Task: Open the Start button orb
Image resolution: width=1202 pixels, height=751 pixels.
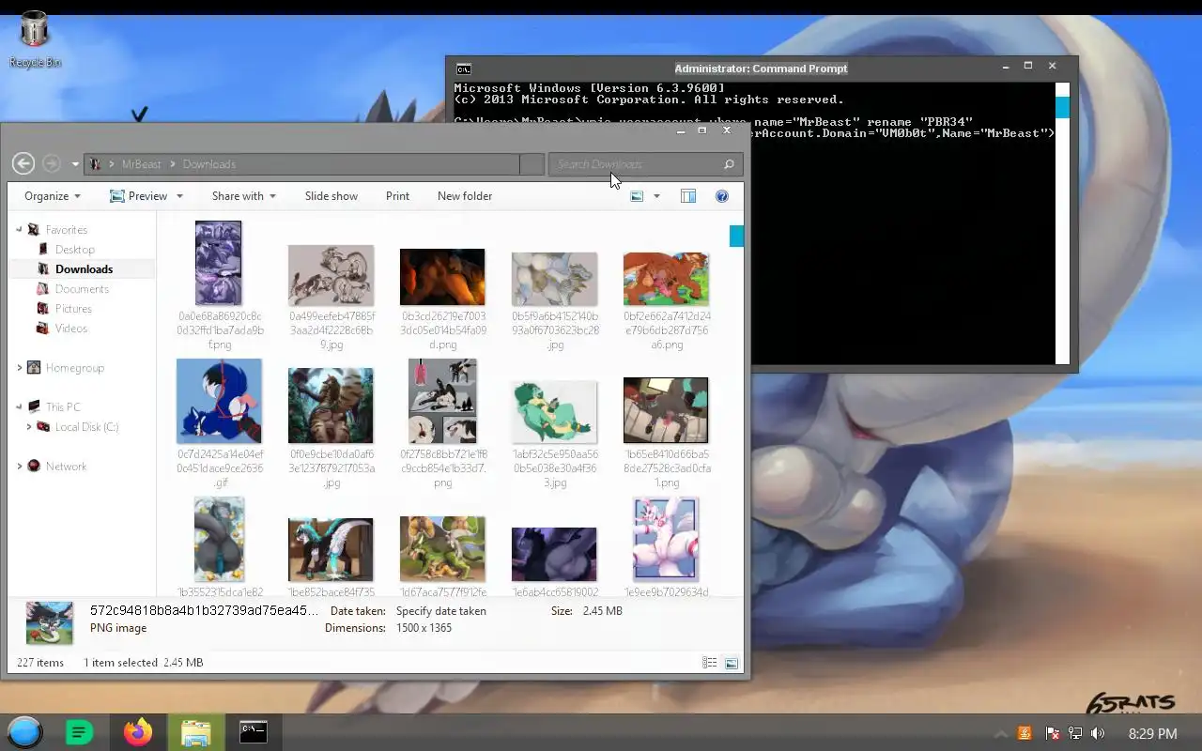Action: (x=25, y=732)
